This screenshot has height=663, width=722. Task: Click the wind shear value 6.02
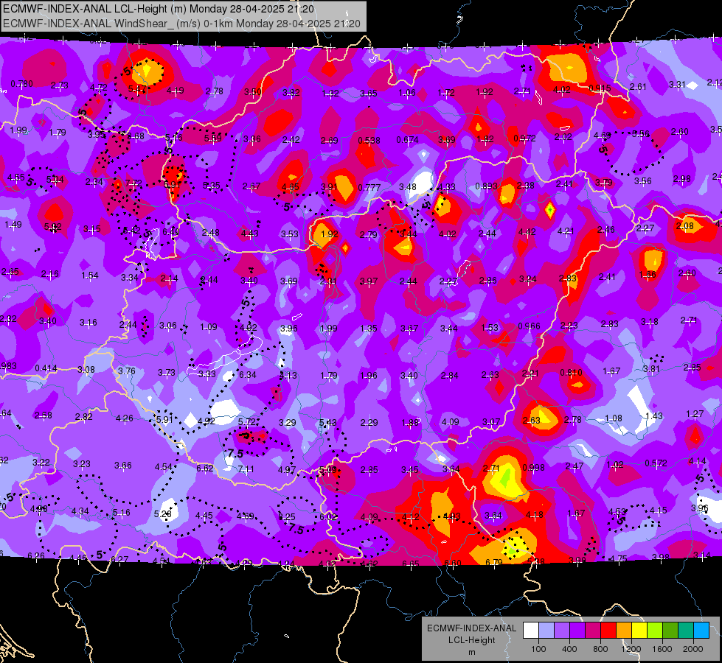click(x=328, y=516)
